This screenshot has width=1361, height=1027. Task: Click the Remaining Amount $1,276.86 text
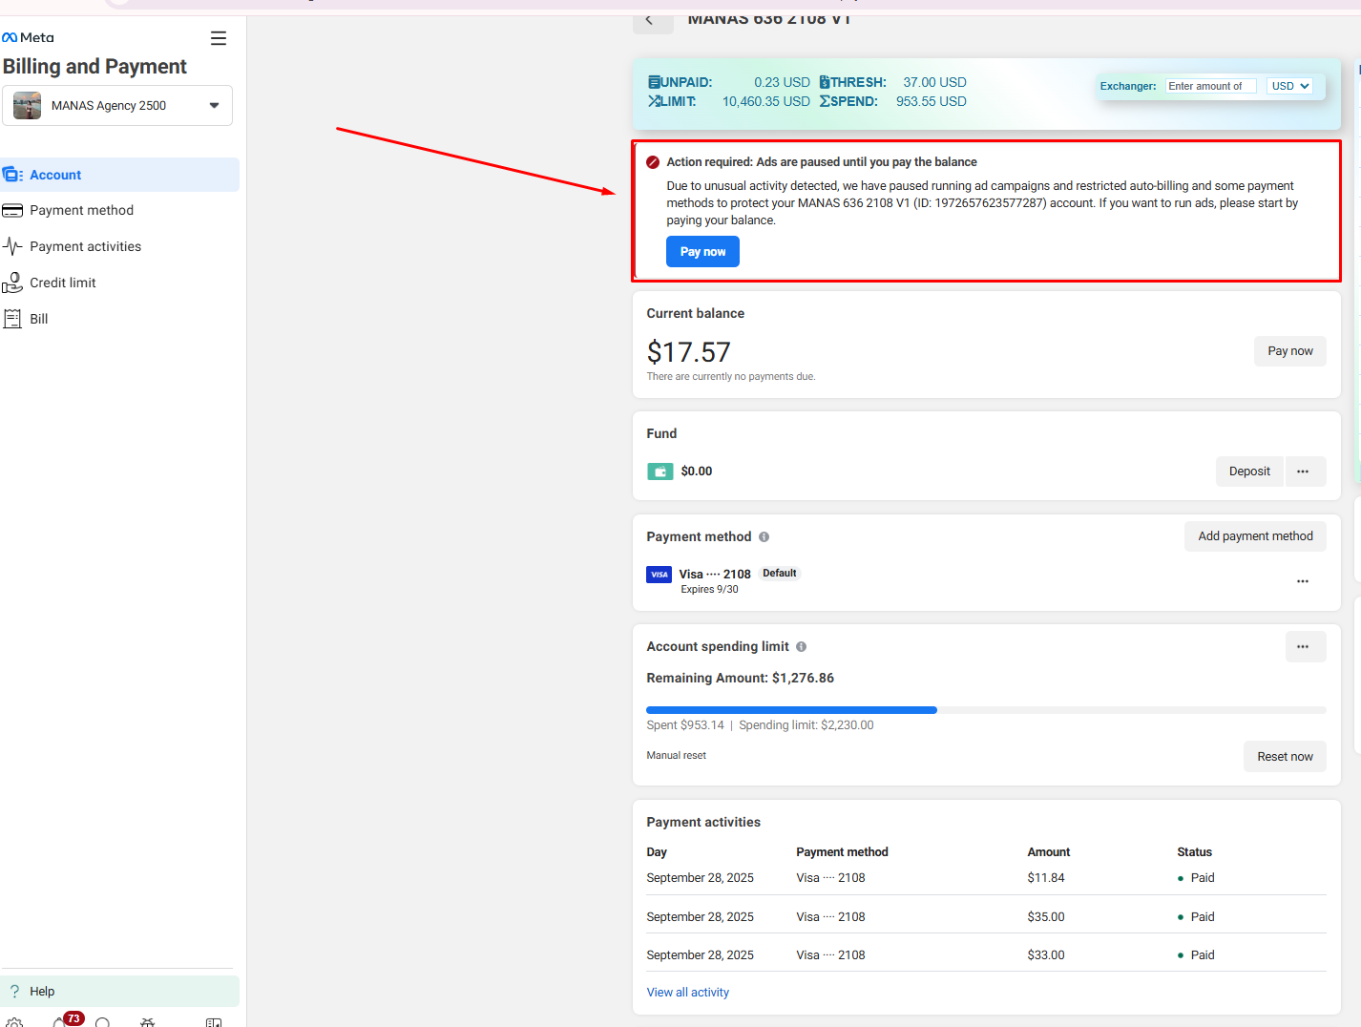(x=740, y=679)
